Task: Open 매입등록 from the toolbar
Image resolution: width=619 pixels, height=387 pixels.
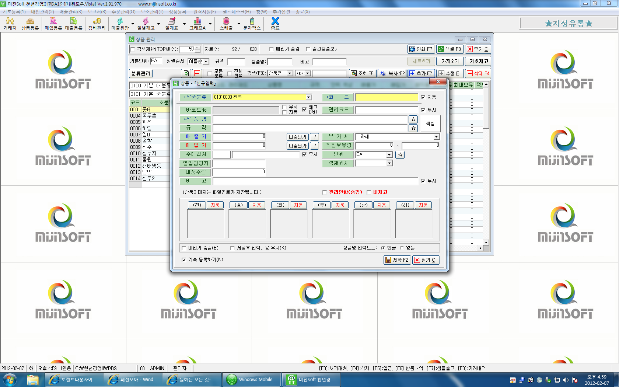Action: (x=53, y=24)
